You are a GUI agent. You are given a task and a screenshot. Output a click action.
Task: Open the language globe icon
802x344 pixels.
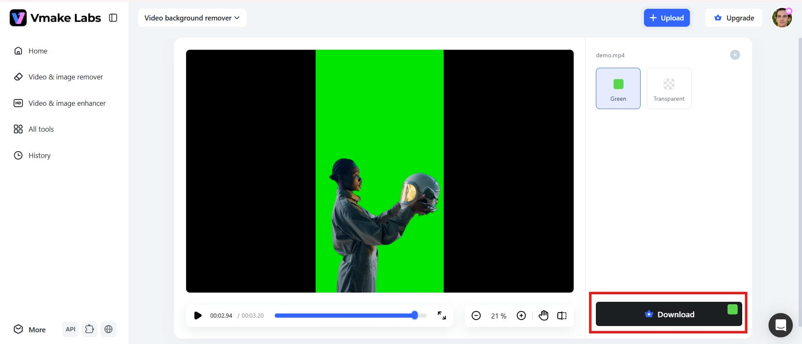[108, 329]
